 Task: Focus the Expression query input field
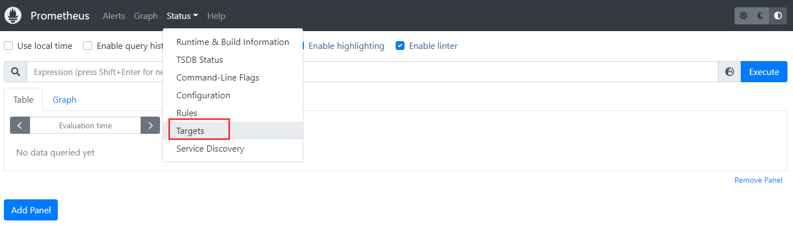(372, 72)
